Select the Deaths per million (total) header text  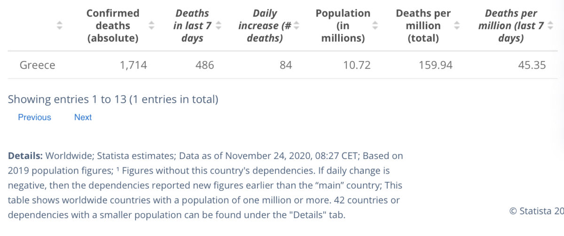click(423, 26)
